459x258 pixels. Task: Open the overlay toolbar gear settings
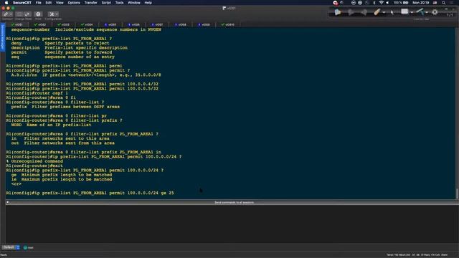pos(435,12)
